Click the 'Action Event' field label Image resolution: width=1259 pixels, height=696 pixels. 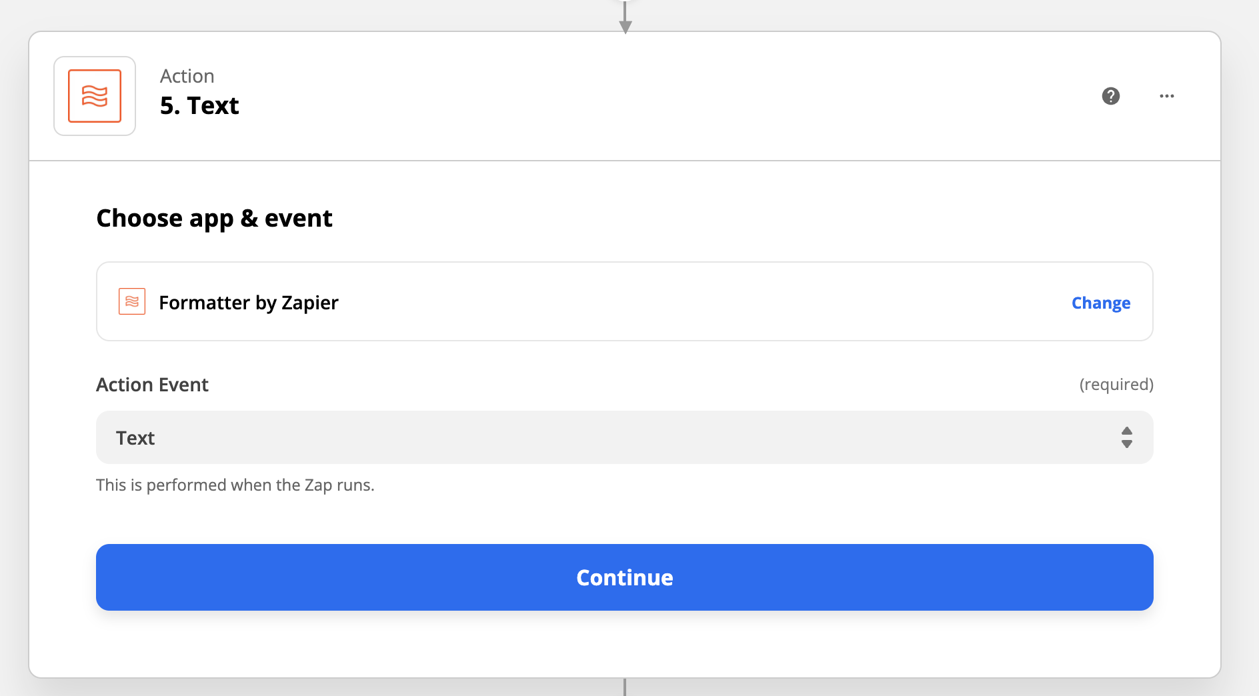pyautogui.click(x=153, y=385)
